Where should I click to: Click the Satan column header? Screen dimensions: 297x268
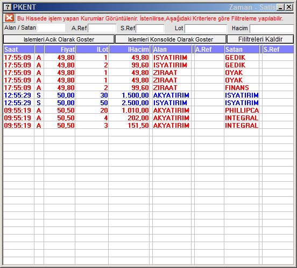pos(242,50)
